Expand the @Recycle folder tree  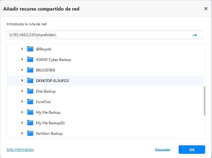click(22, 49)
